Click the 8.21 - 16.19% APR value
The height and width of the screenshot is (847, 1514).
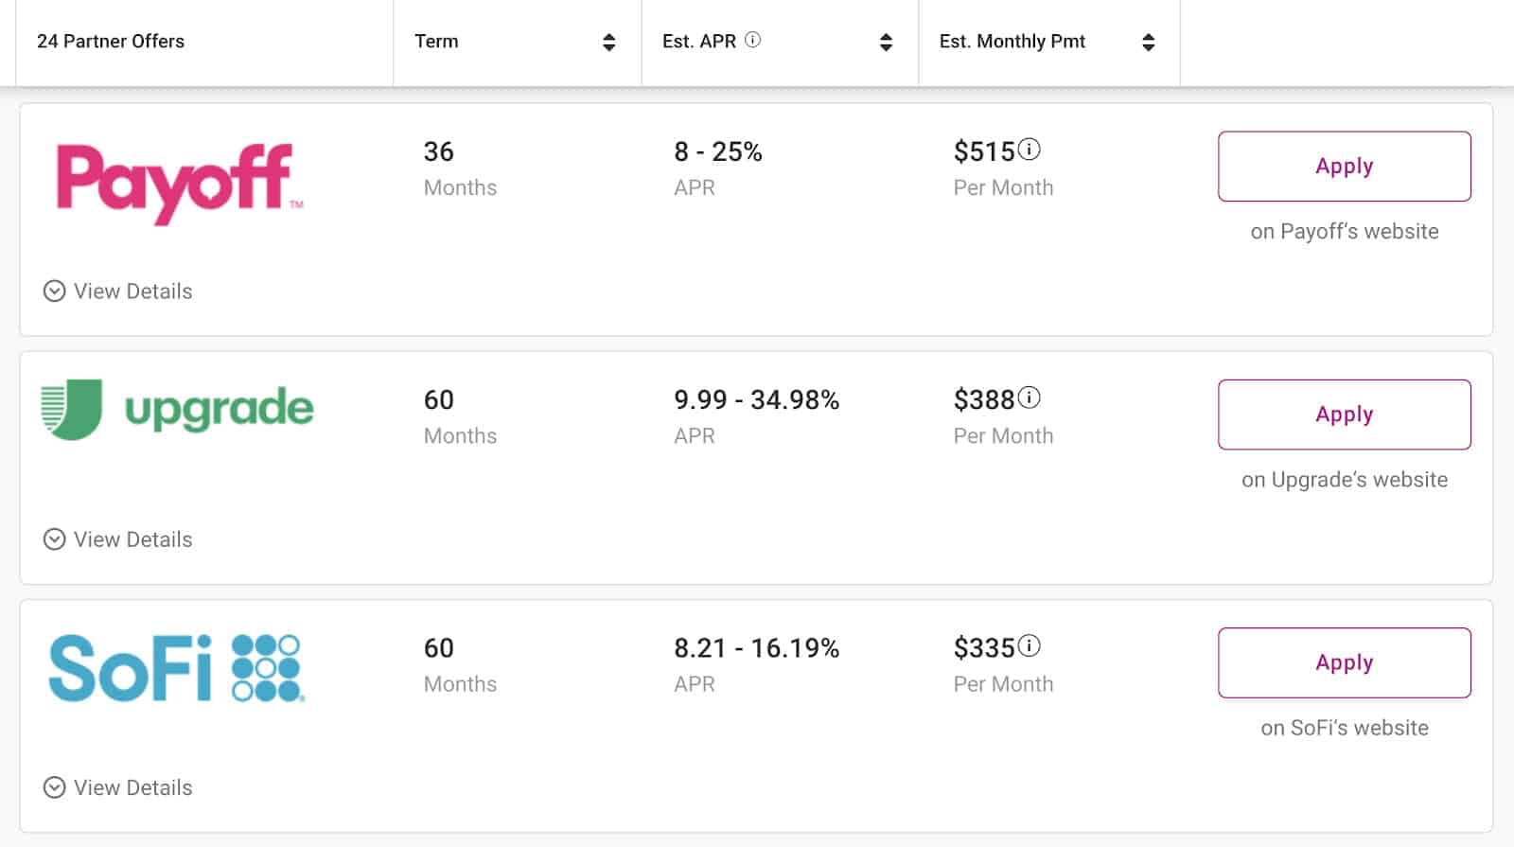click(756, 648)
